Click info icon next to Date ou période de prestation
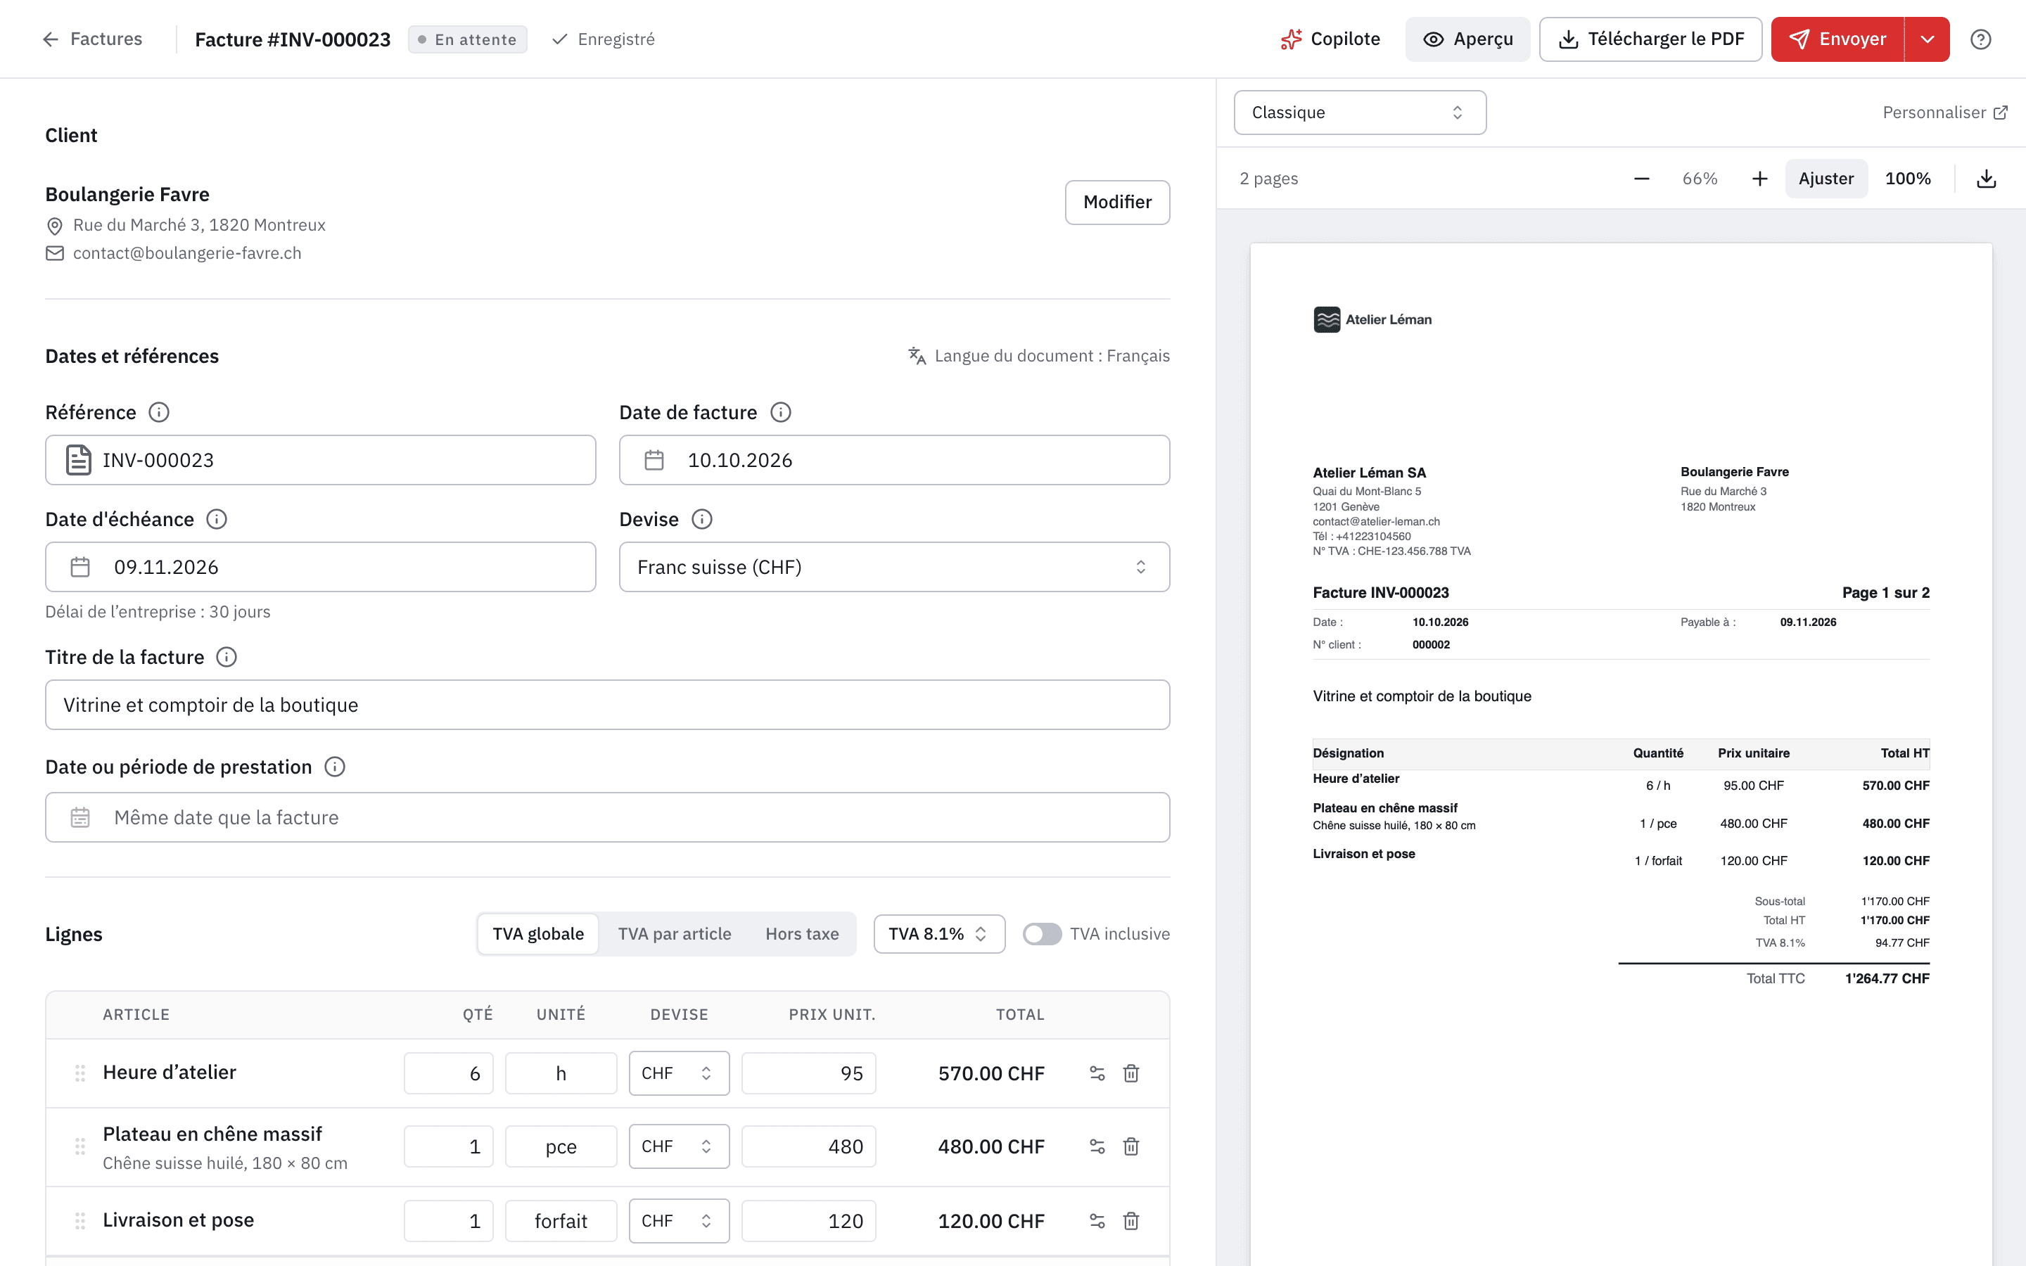The height and width of the screenshot is (1266, 2026). (335, 767)
